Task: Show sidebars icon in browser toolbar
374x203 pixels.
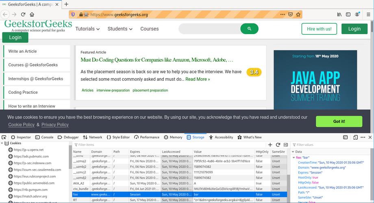Action: (348, 15)
